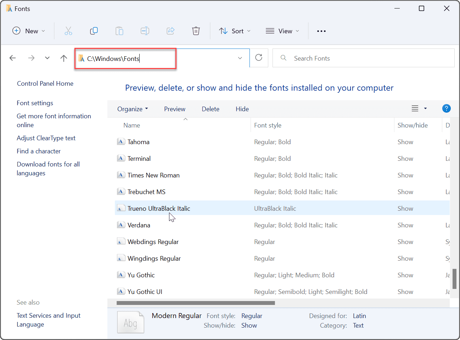Click the magnifier icon in Search Fonts box

[283, 58]
